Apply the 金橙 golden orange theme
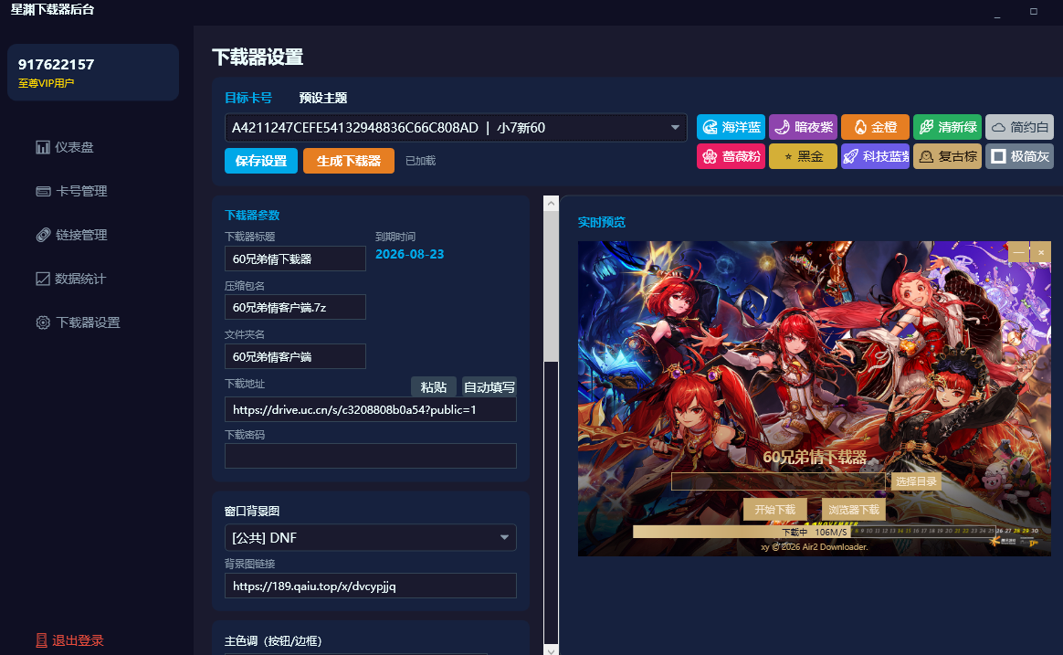 (x=875, y=128)
